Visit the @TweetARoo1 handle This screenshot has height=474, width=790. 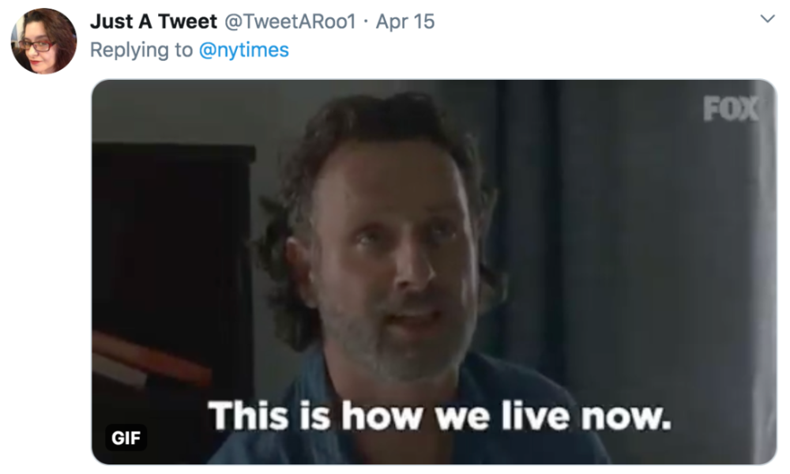point(290,21)
